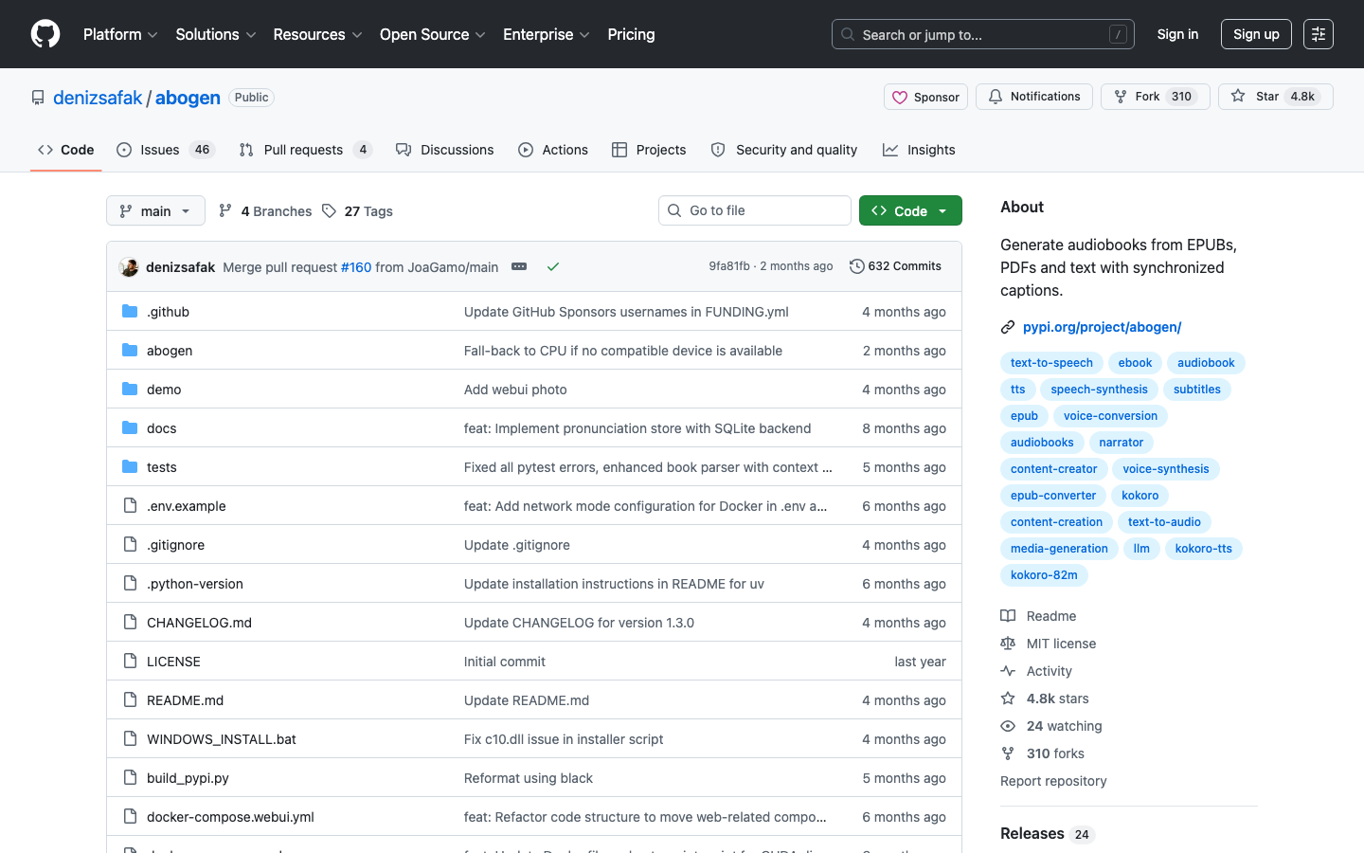Expand the commit message ellipsis
1364x853 pixels.
[x=519, y=266]
